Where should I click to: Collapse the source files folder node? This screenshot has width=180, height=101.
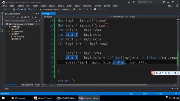coord(9,34)
